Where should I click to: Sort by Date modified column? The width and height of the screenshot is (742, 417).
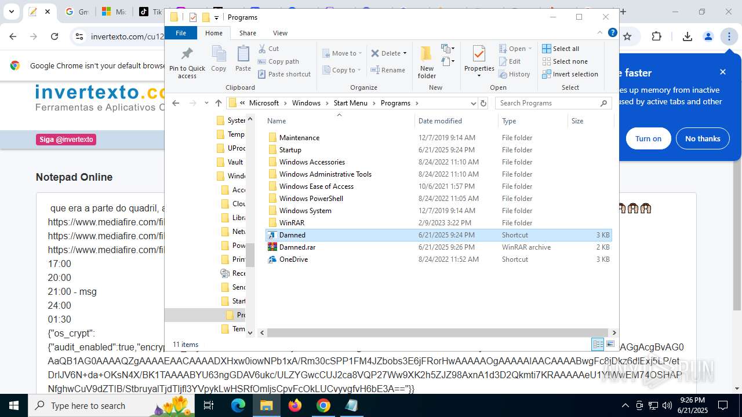click(x=456, y=121)
